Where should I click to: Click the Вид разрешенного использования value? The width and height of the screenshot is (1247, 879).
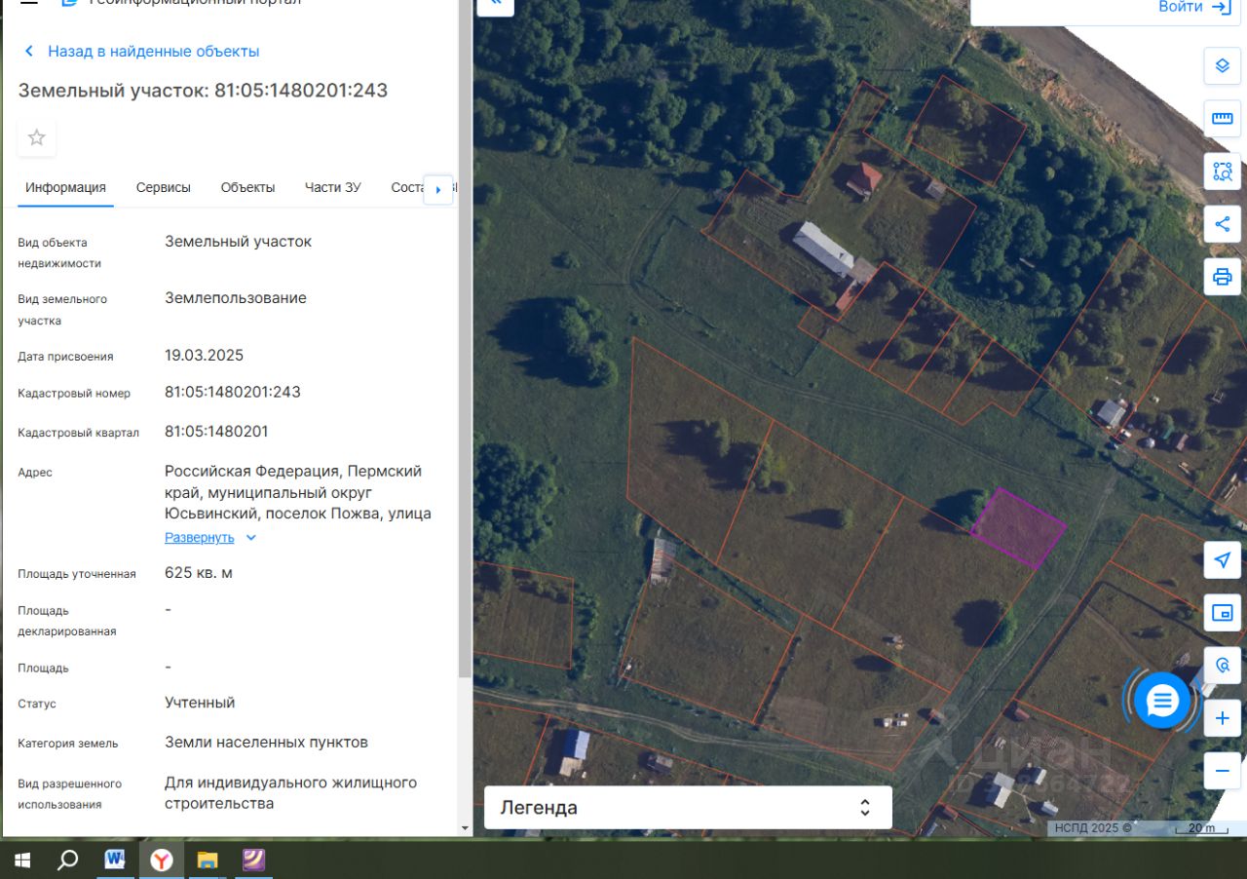click(290, 793)
